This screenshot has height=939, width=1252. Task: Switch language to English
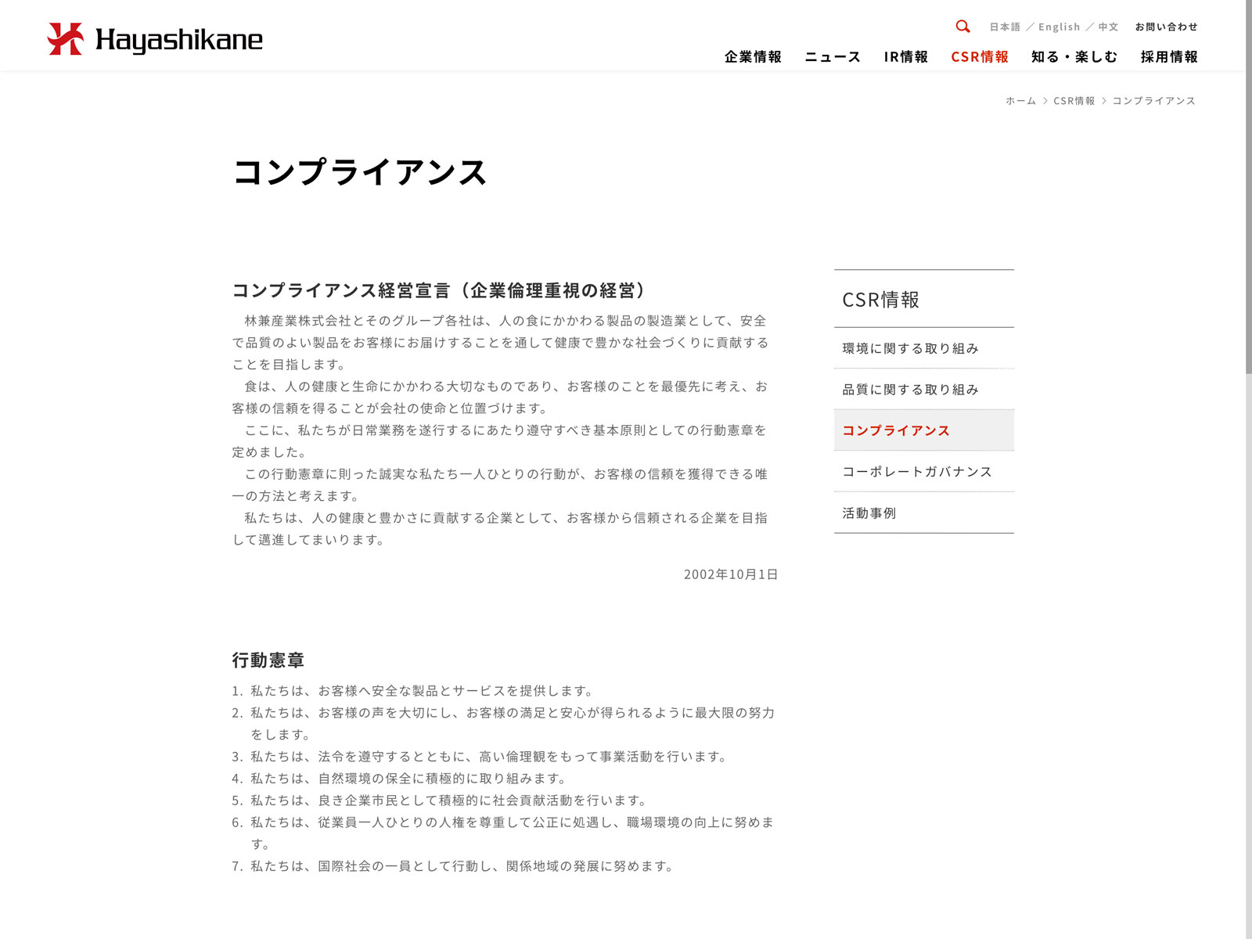click(1059, 27)
